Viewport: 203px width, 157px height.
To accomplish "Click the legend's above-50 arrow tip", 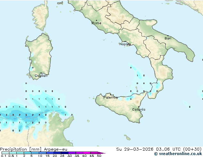I will (101, 153).
